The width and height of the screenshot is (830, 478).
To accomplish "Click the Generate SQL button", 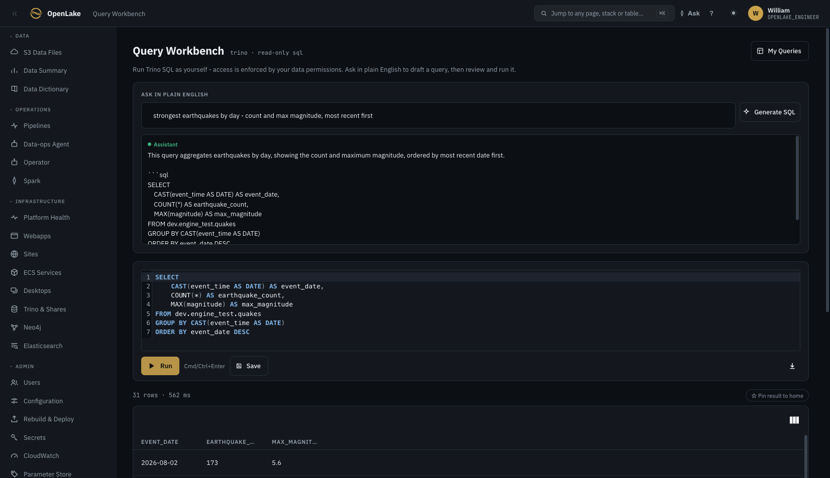I will [770, 112].
